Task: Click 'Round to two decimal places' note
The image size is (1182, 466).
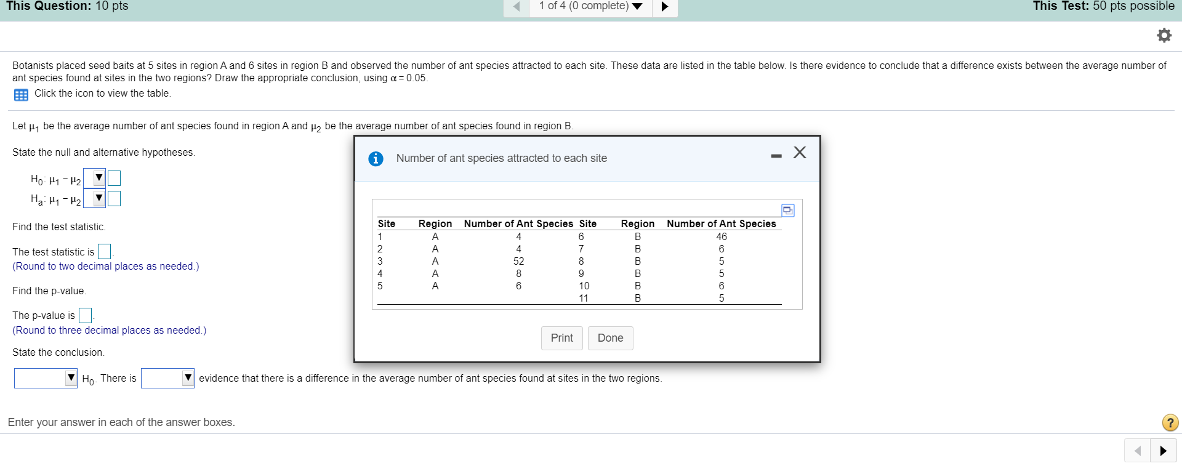Action: [106, 267]
